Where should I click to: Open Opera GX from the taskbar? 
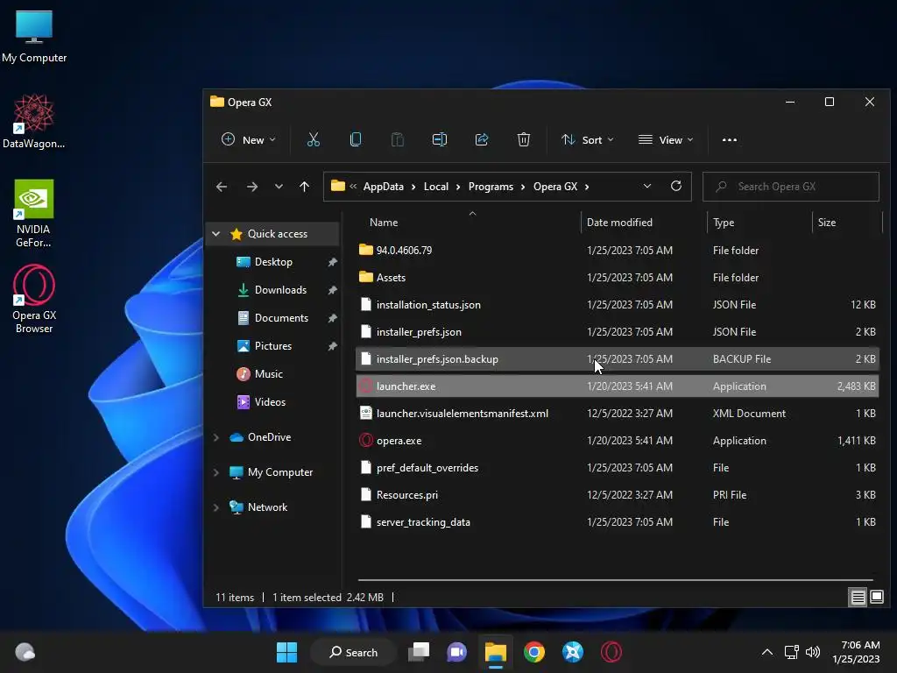point(611,652)
